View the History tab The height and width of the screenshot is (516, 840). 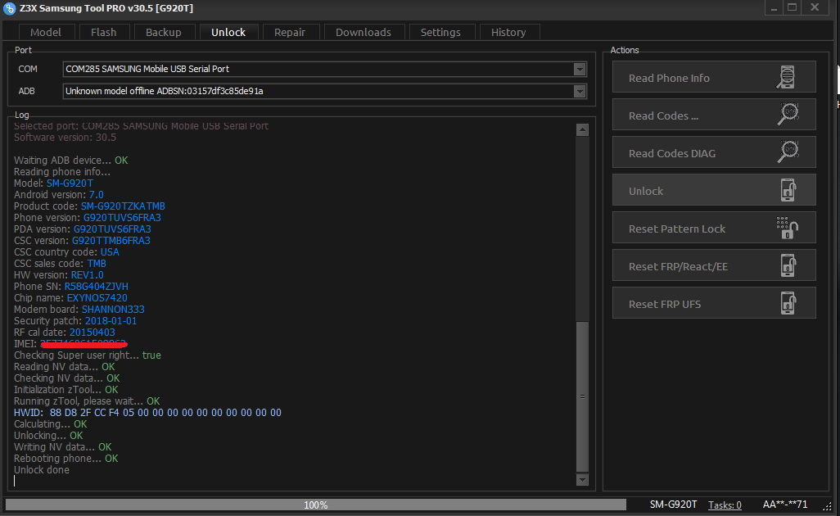(508, 32)
